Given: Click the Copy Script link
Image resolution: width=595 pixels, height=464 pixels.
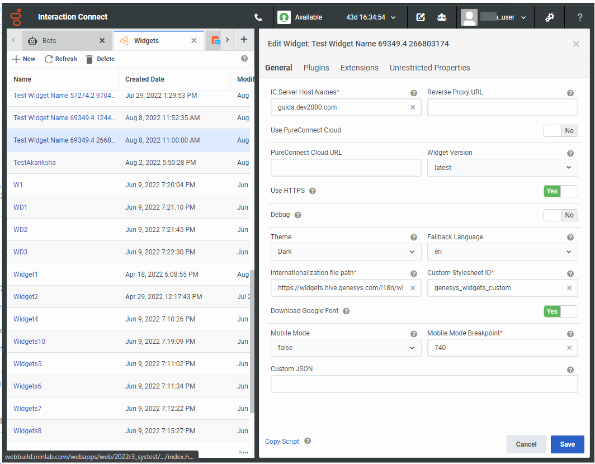Looking at the screenshot, I should coord(282,442).
